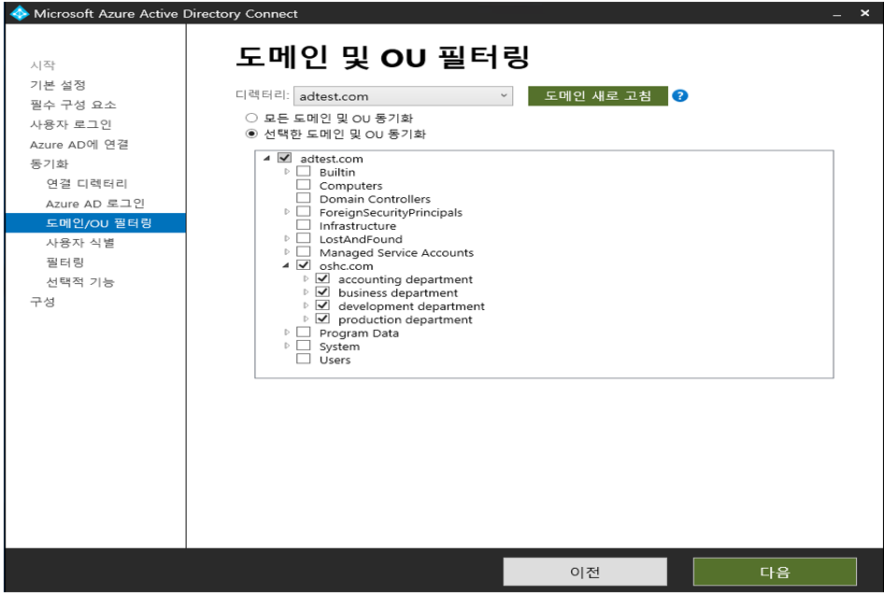Open 연결 디렉터리 sidebar step
884x595 pixels.
tap(87, 184)
